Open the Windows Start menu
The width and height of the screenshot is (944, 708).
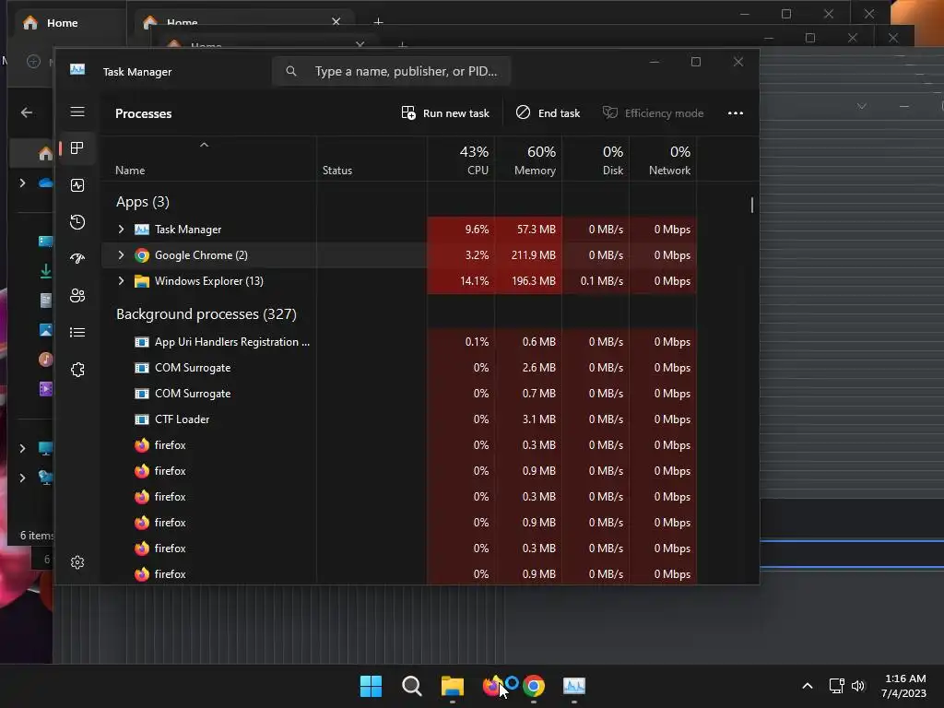pos(371,686)
